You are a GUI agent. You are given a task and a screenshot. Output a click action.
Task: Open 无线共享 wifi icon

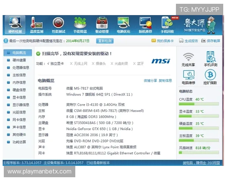coord(188,60)
